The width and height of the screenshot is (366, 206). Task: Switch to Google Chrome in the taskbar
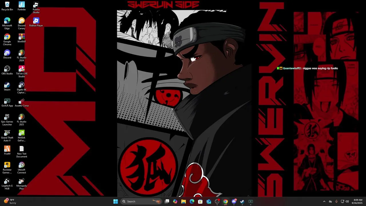point(226,201)
